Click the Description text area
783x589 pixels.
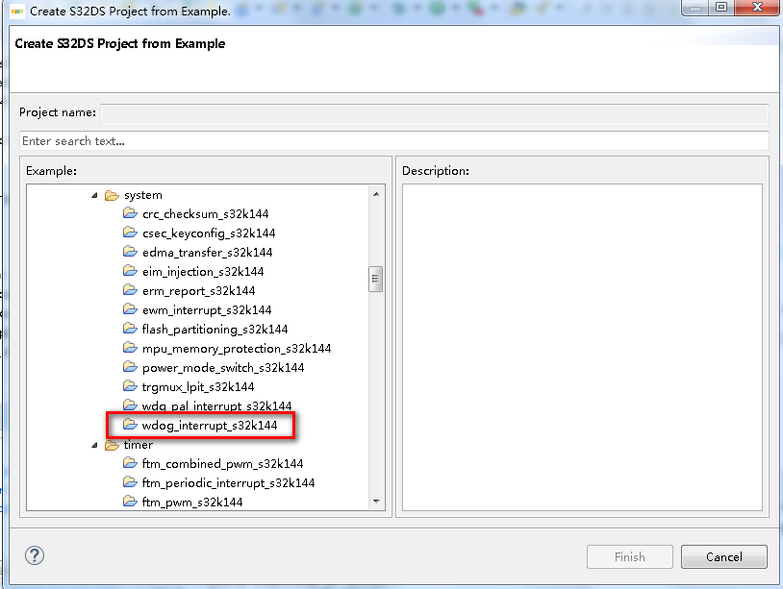click(582, 347)
